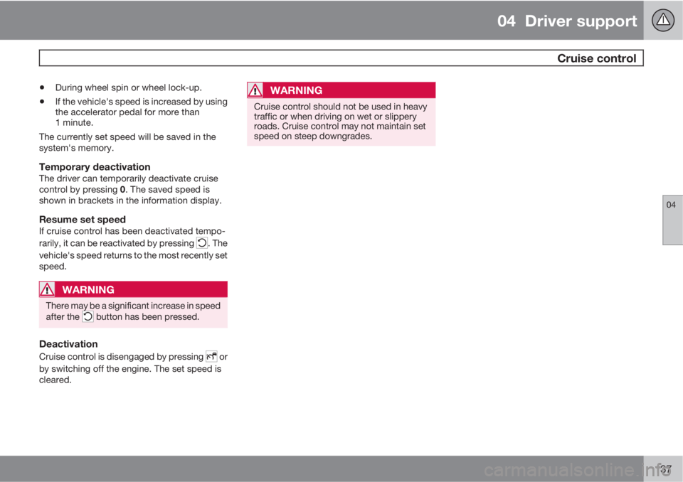683x482 pixels.
Task: Click the 'Cruise control' section header bar
Action: coord(341,58)
